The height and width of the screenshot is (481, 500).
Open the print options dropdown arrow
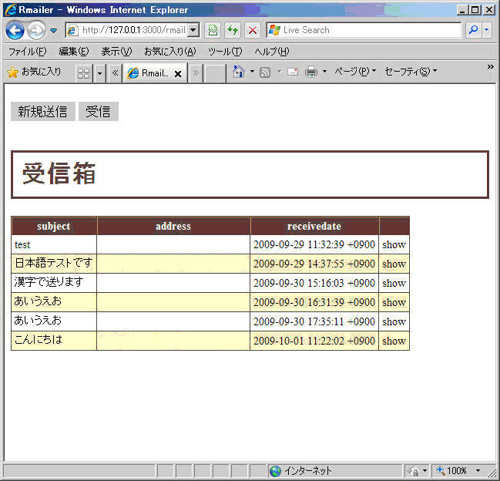[324, 72]
